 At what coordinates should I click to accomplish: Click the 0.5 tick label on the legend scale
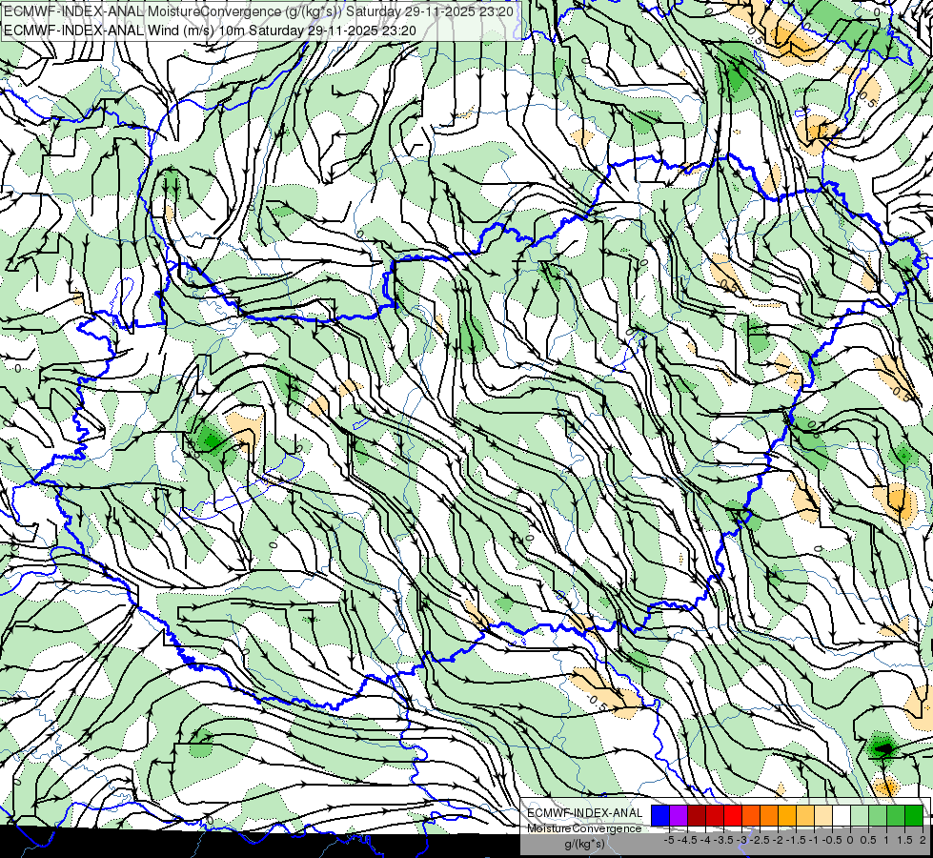tap(868, 840)
